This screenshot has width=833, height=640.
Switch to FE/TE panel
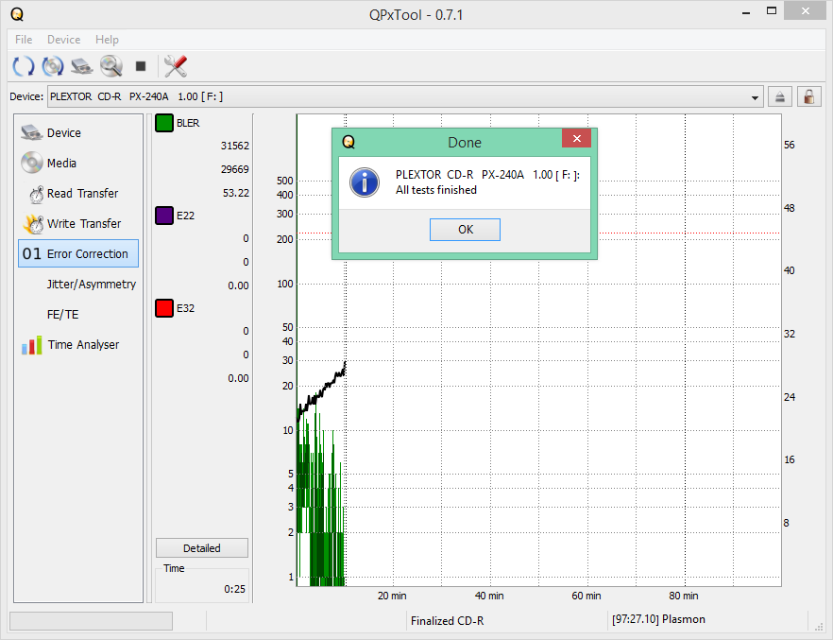pyautogui.click(x=78, y=315)
